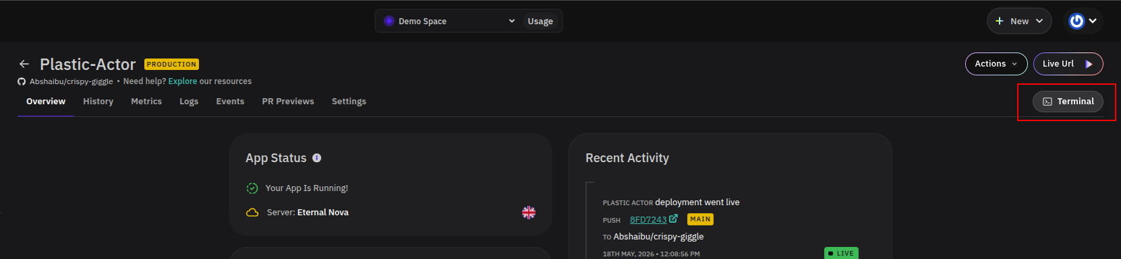Click the Plastic-Actor title
Image resolution: width=1121 pixels, height=259 pixels.
coord(88,64)
